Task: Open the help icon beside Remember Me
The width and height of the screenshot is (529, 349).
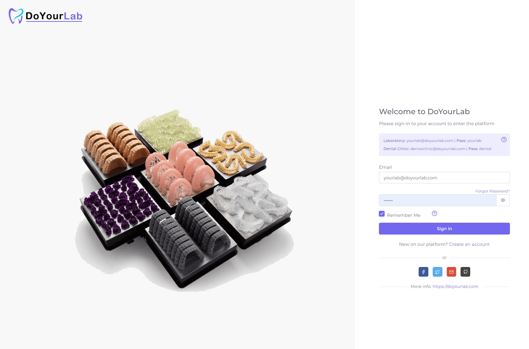Action: tap(435, 214)
